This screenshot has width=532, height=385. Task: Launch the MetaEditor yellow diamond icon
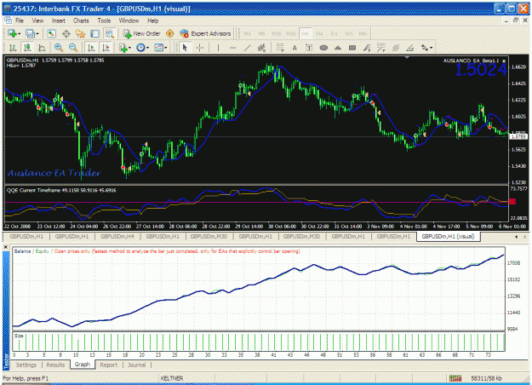tap(169, 33)
